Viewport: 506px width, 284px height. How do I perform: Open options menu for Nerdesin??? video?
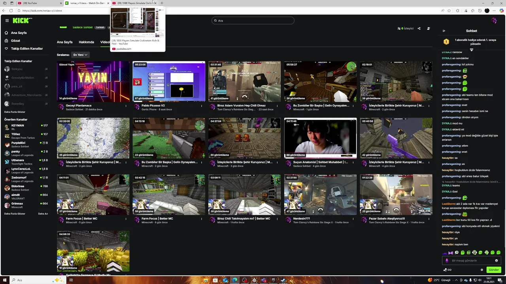click(353, 219)
